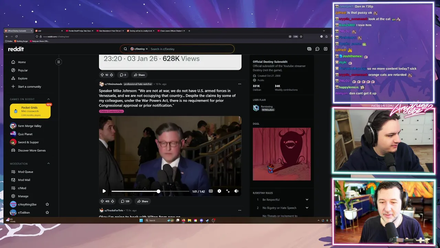The image size is (440, 248).
Task: Collapse the left navigation sidebar
Action: tap(58, 62)
